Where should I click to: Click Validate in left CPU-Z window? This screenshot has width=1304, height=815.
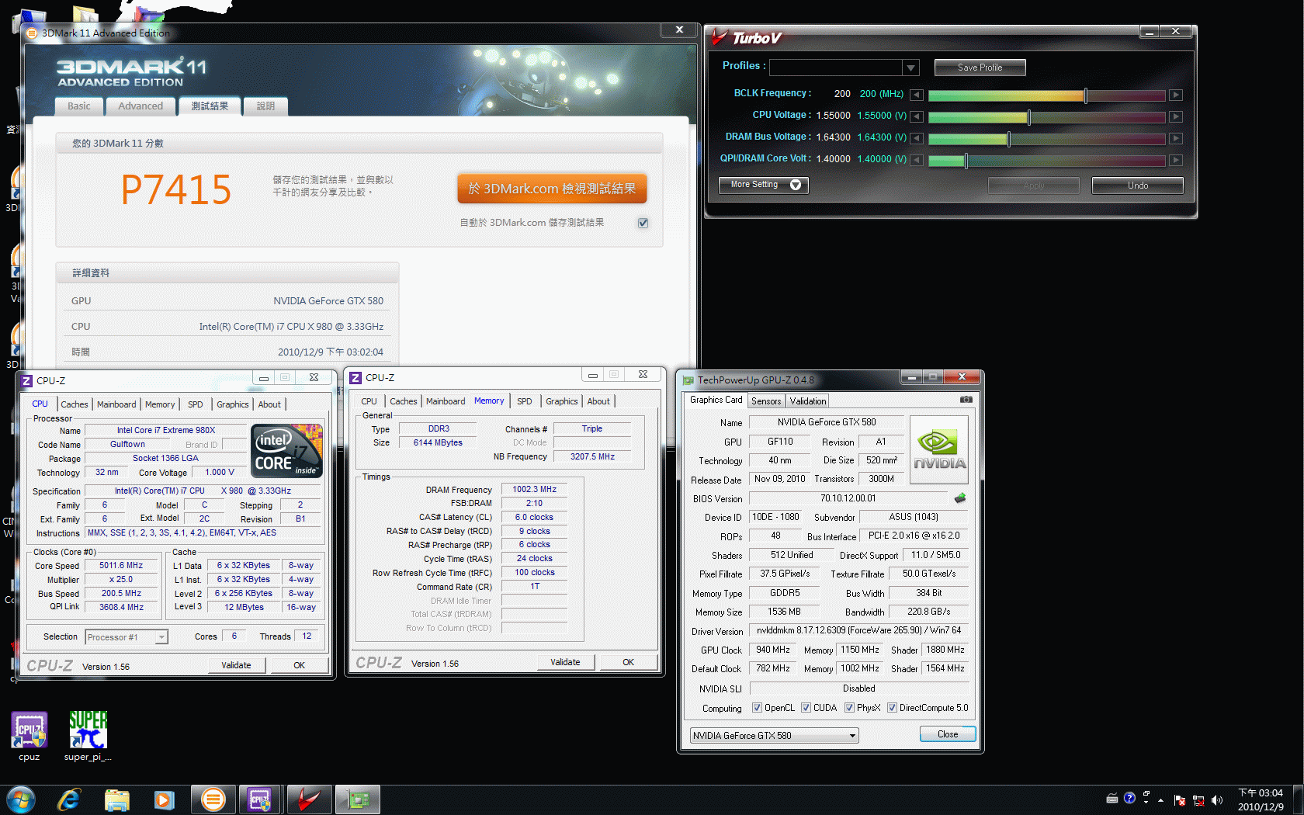pos(236,665)
